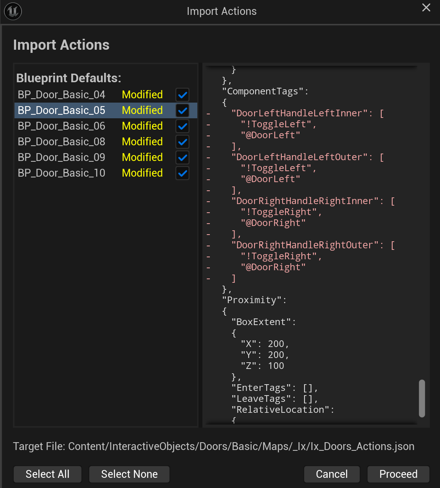The image size is (440, 488).
Task: Disable the BP_Door_Basic_10 checkbox
Action: pos(182,173)
